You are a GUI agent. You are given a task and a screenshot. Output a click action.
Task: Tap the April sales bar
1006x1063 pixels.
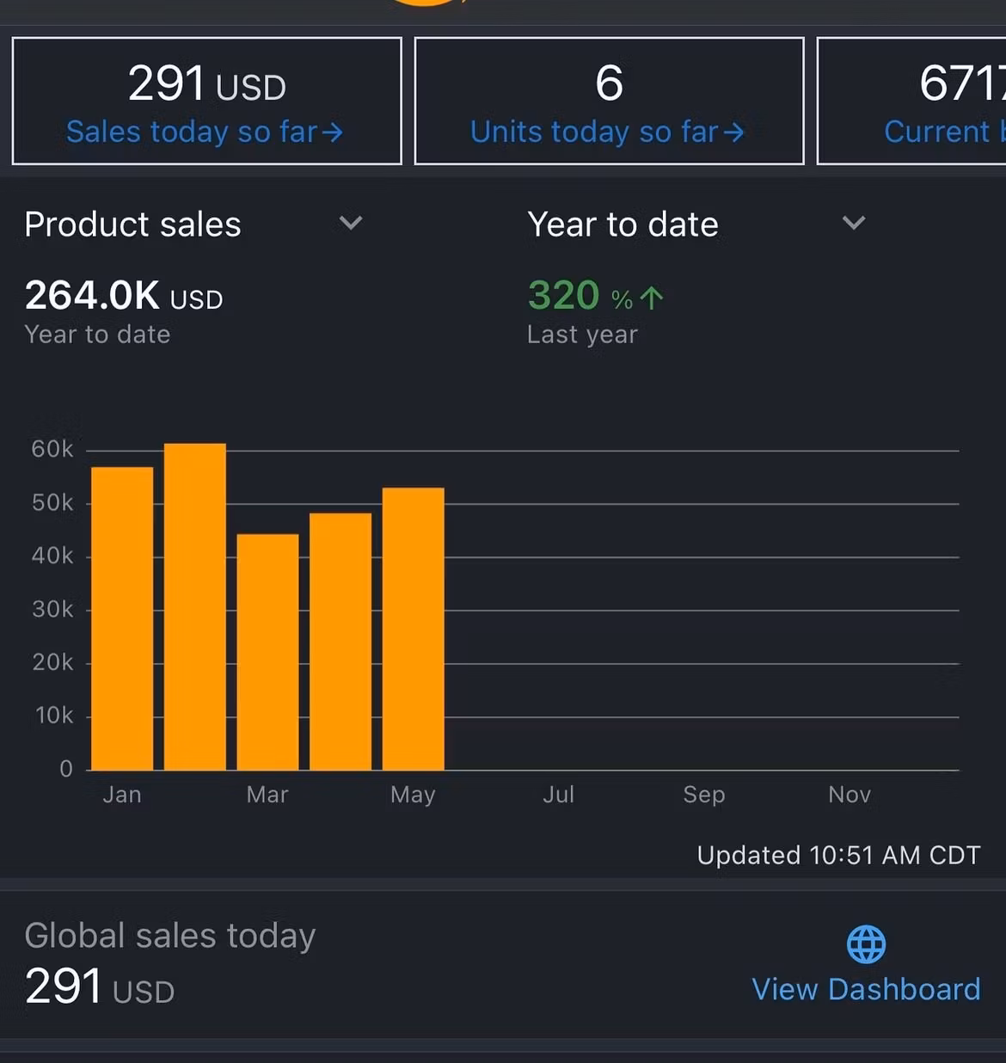(x=340, y=641)
